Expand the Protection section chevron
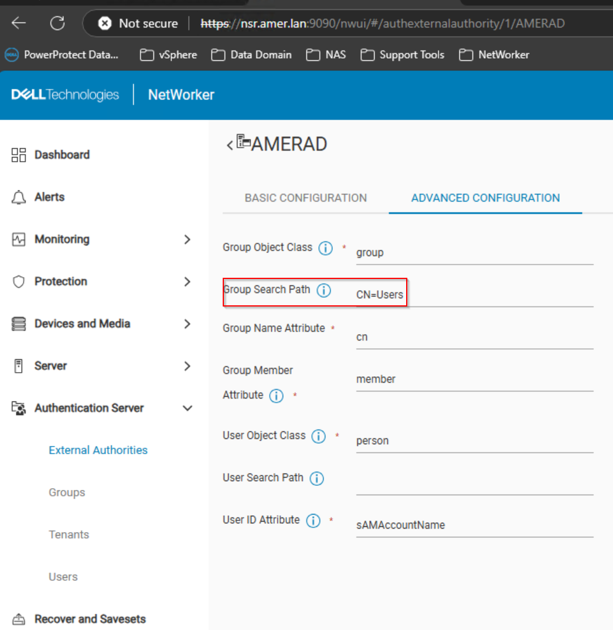This screenshot has width=613, height=630. point(187,281)
